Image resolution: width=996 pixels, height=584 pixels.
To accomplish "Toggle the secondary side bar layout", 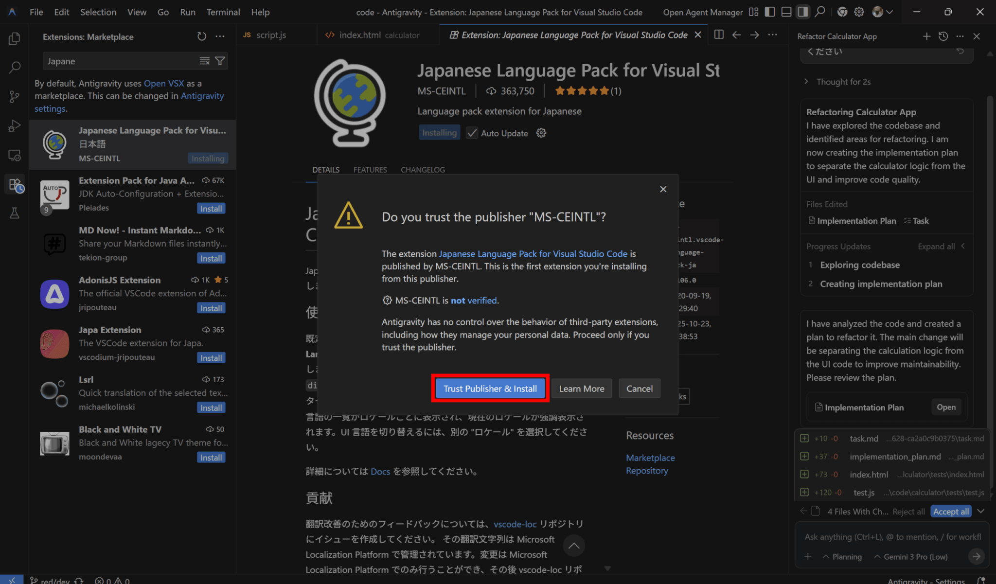I will point(803,12).
